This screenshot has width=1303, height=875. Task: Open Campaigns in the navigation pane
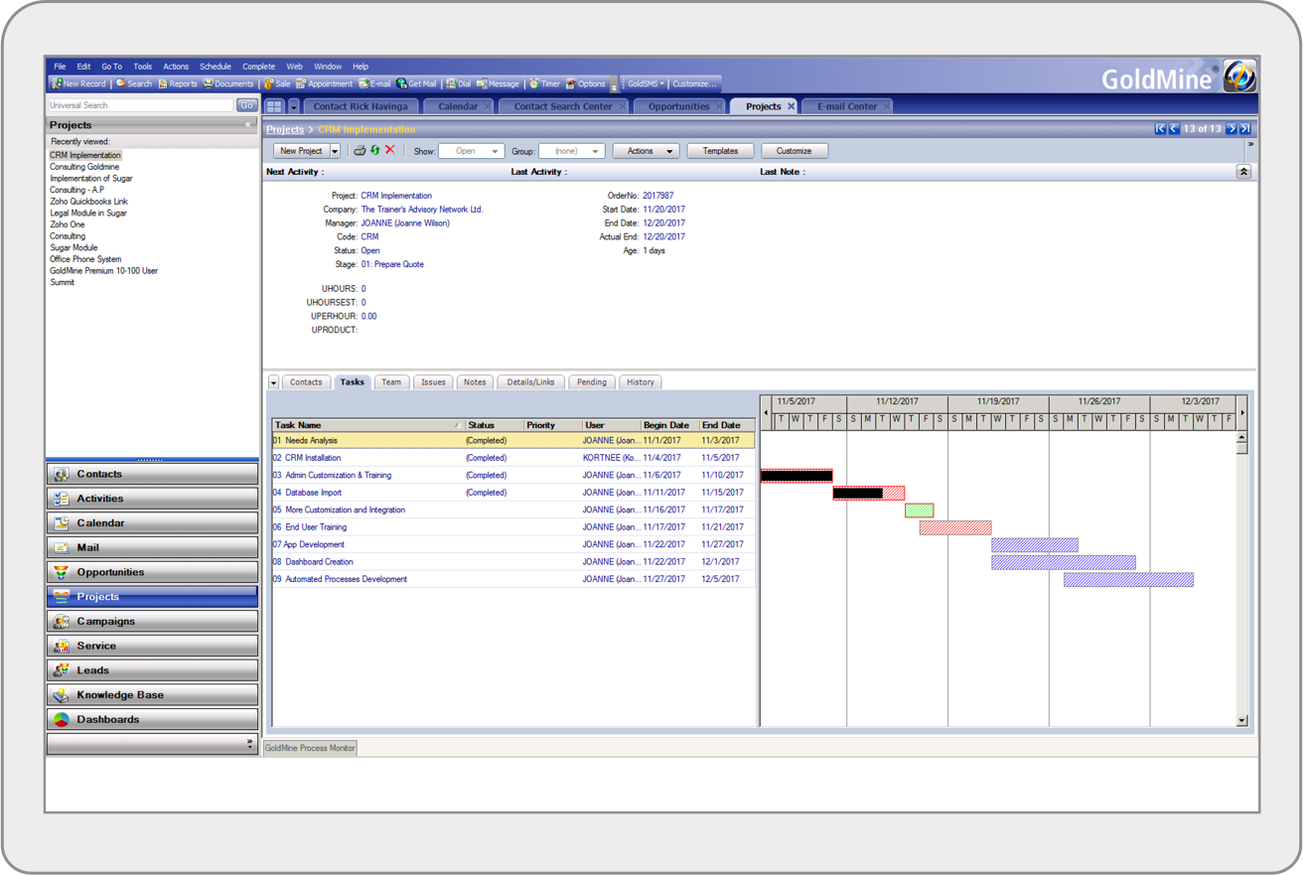pos(152,622)
